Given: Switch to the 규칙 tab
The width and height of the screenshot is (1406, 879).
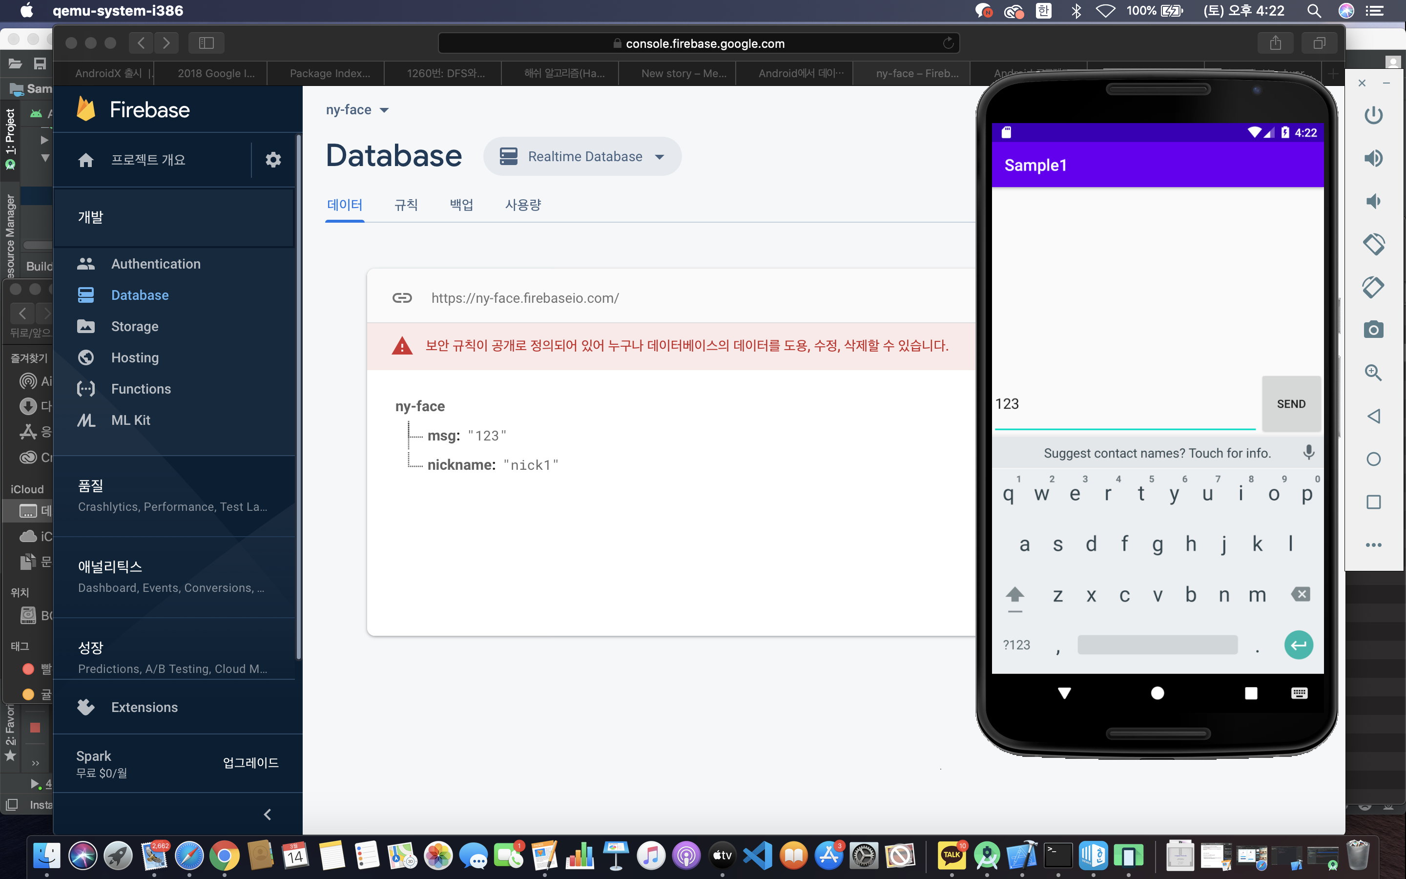Looking at the screenshot, I should point(406,205).
